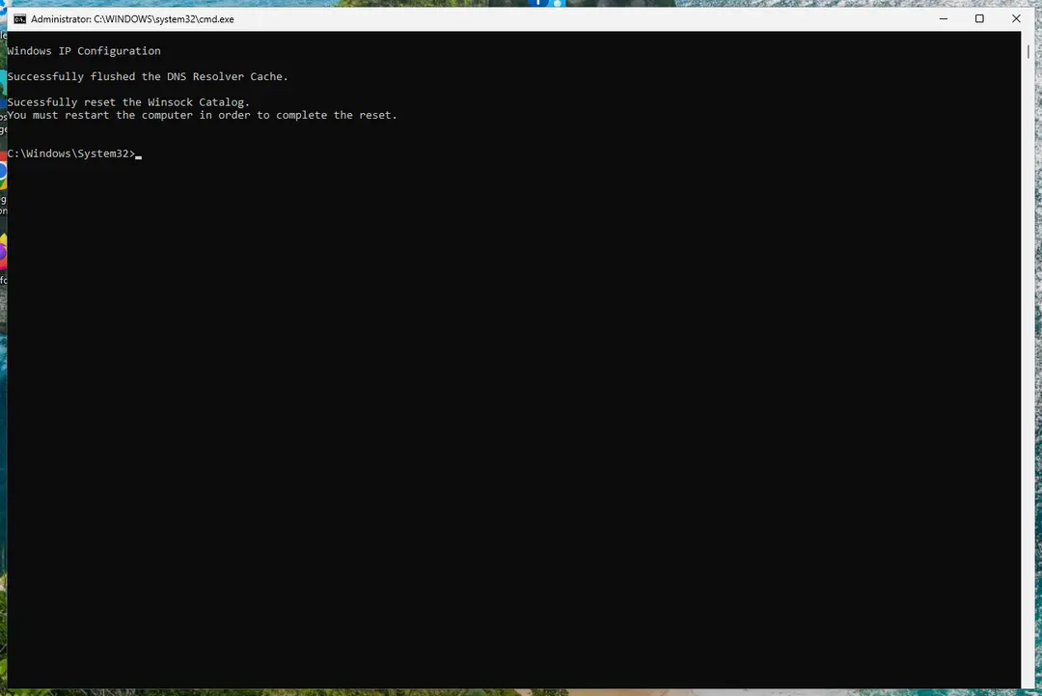Maximize the Command Prompt window

click(x=979, y=18)
